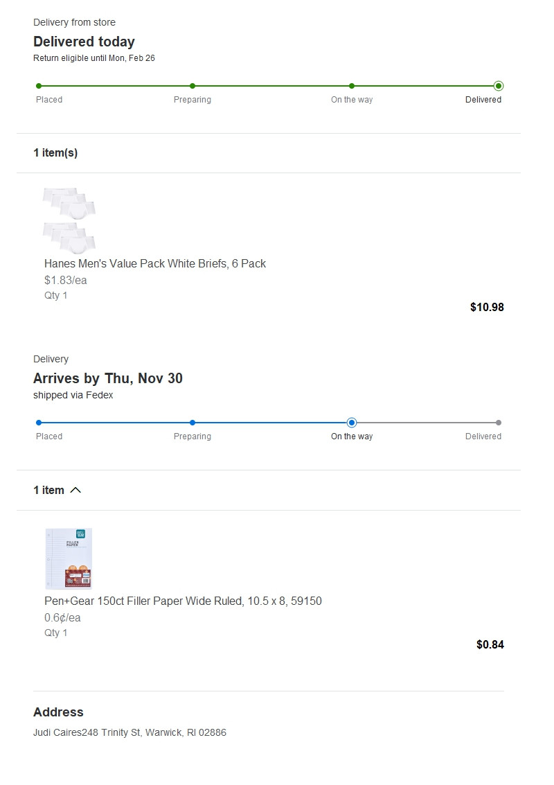Click Hanes Men's Value Pack White Briefs link

click(155, 263)
